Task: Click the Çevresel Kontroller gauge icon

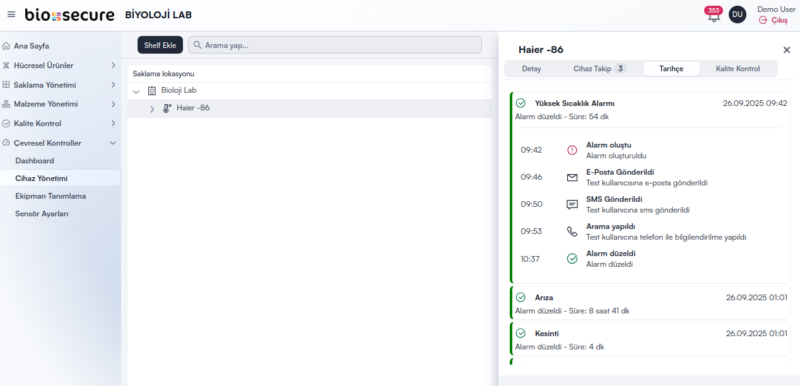Action: [6, 143]
